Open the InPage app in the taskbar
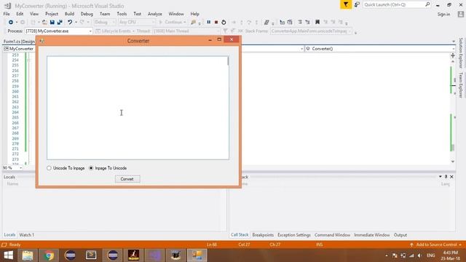Image resolution: width=466 pixels, height=262 pixels. tap(133, 255)
